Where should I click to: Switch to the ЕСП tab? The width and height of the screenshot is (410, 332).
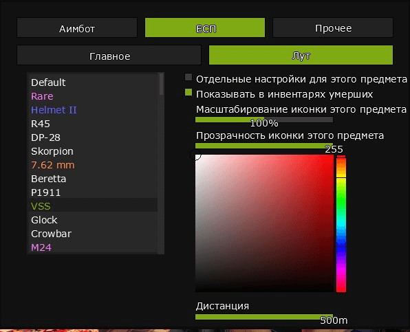[x=205, y=27]
